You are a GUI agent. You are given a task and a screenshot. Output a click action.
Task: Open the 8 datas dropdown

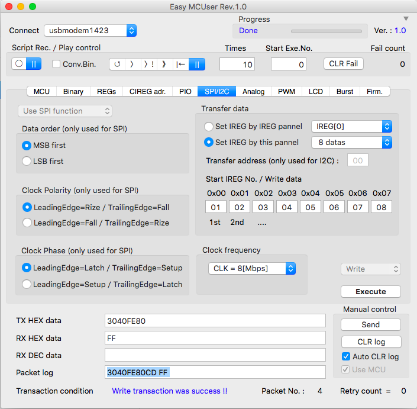pos(351,143)
